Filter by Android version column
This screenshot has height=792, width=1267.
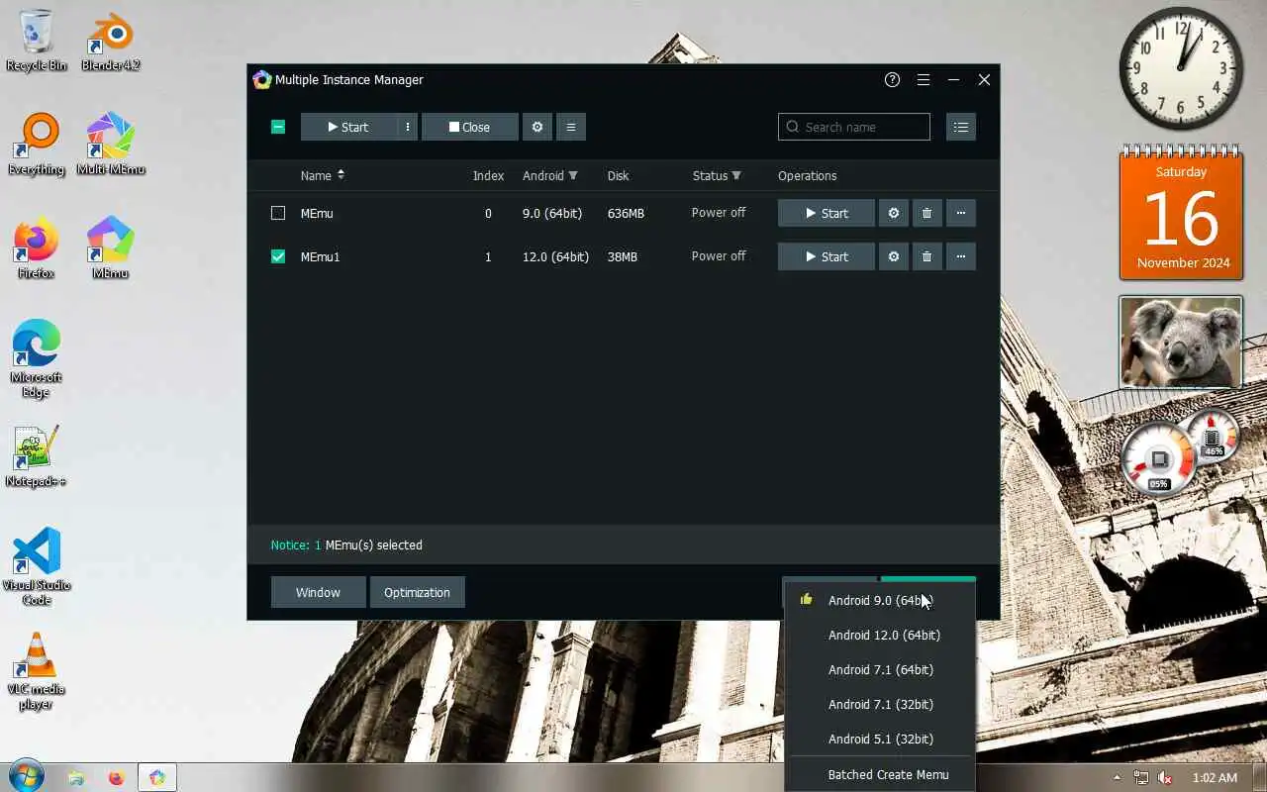tap(550, 175)
